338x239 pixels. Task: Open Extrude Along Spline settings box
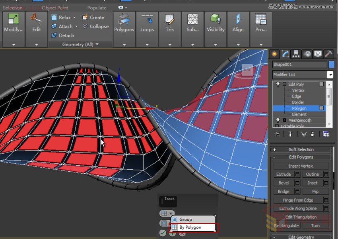pyautogui.click(x=326, y=208)
